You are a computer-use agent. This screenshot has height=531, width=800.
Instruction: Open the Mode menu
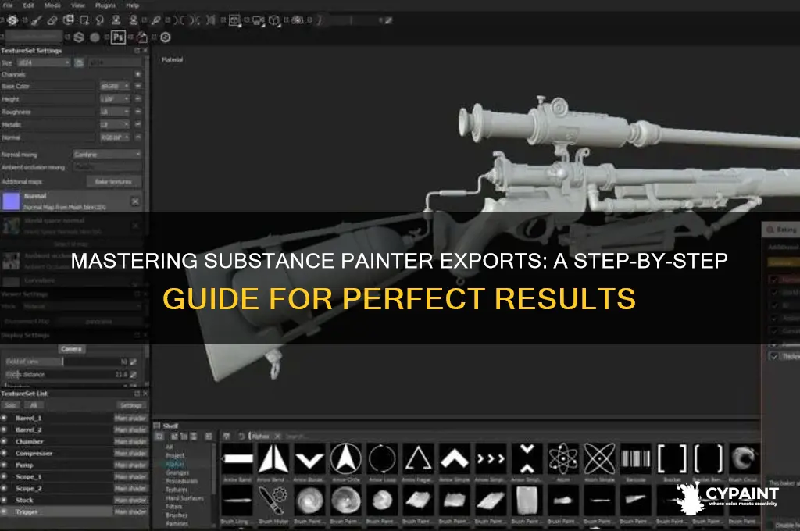point(52,5)
